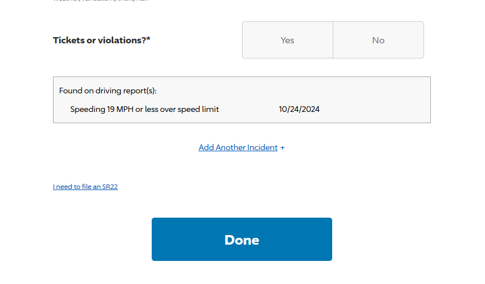Select No for tickets or violations
This screenshot has width=485, height=284.
378,40
